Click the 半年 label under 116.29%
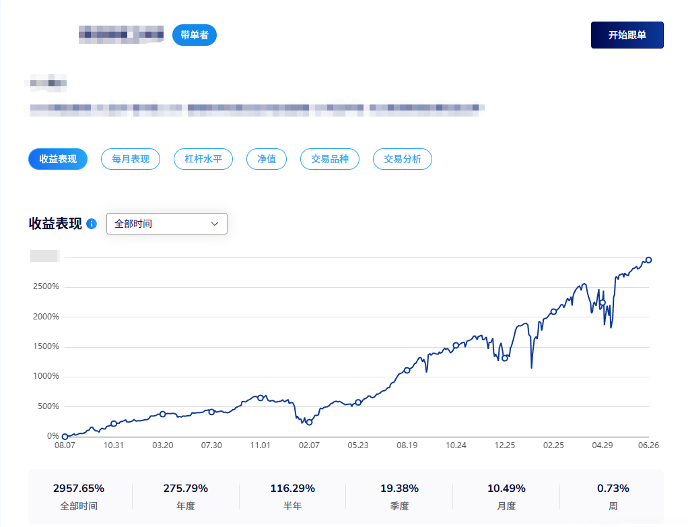Screen dimensions: 688x527 click(x=293, y=506)
